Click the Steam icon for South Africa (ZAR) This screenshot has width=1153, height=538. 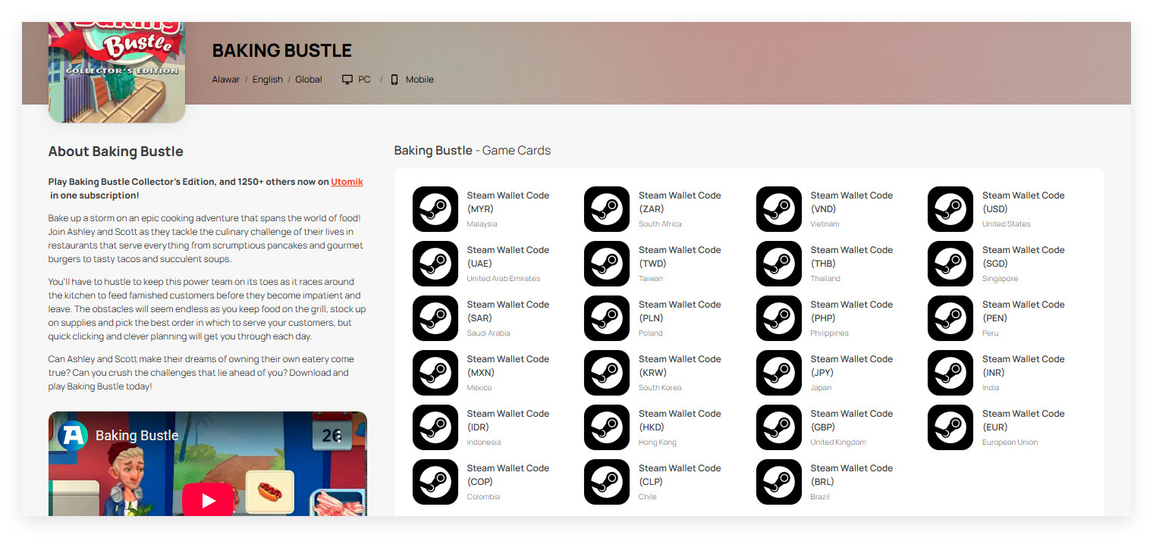pyautogui.click(x=607, y=209)
